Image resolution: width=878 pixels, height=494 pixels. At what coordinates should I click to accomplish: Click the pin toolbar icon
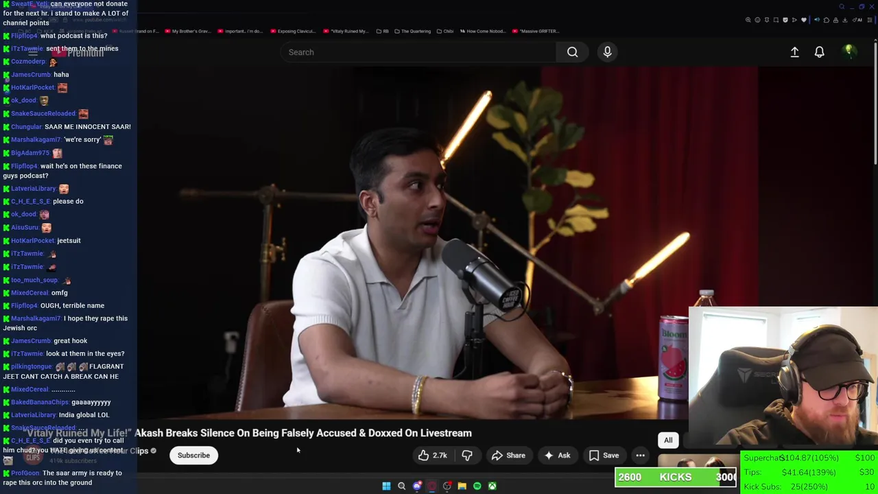pyautogui.click(x=767, y=20)
